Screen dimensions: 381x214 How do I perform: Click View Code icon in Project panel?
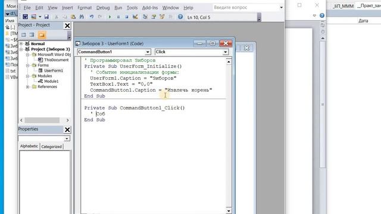[x=24, y=35]
